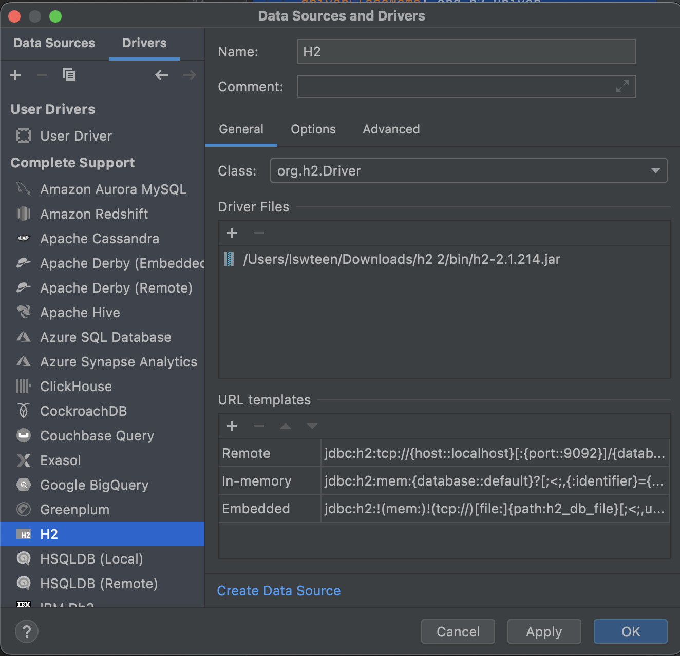Select the In-memory URL template row
The width and height of the screenshot is (680, 656).
444,481
